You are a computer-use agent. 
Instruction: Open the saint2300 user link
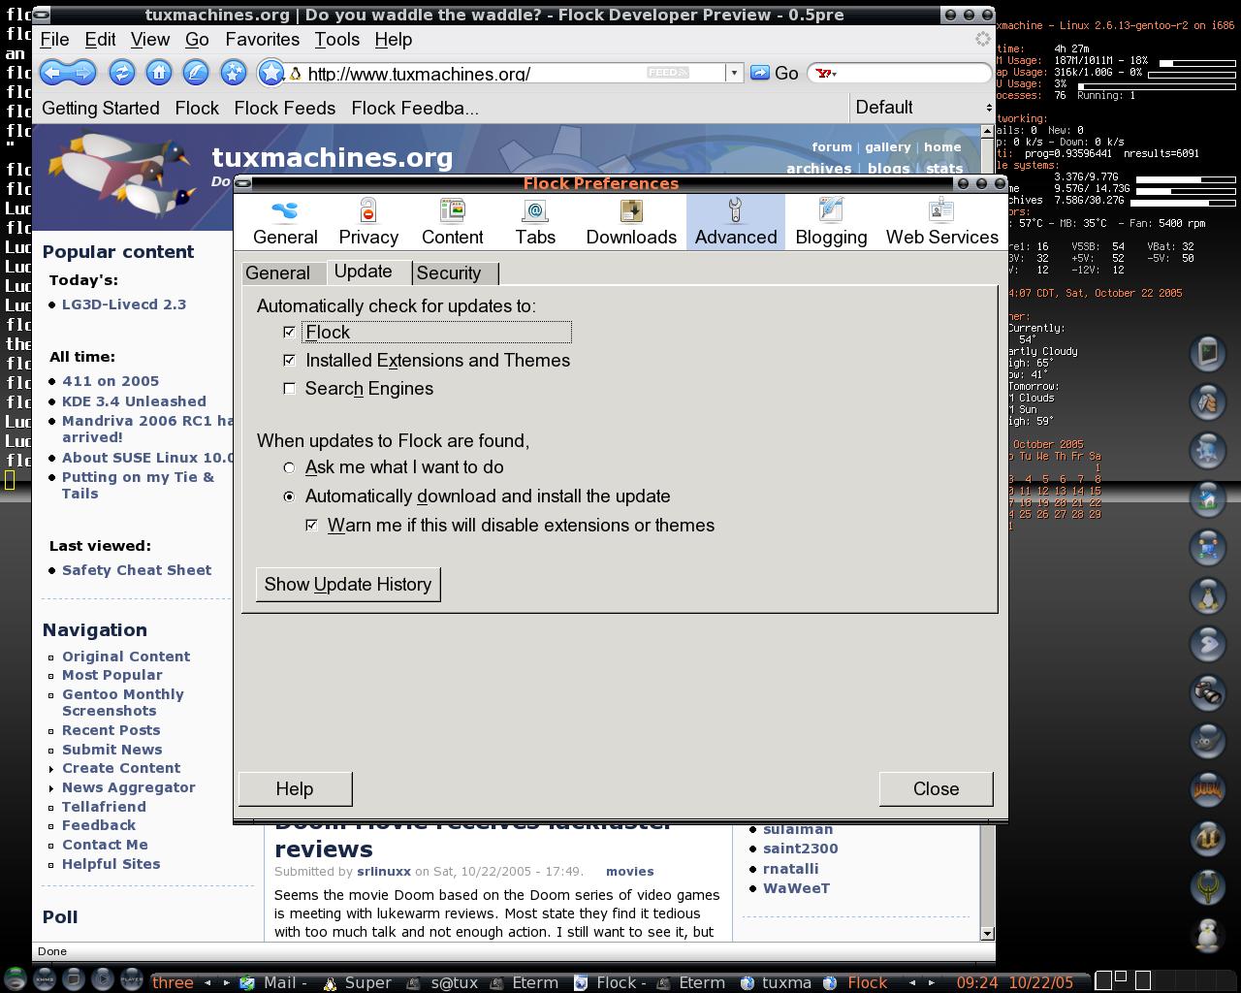pos(801,849)
